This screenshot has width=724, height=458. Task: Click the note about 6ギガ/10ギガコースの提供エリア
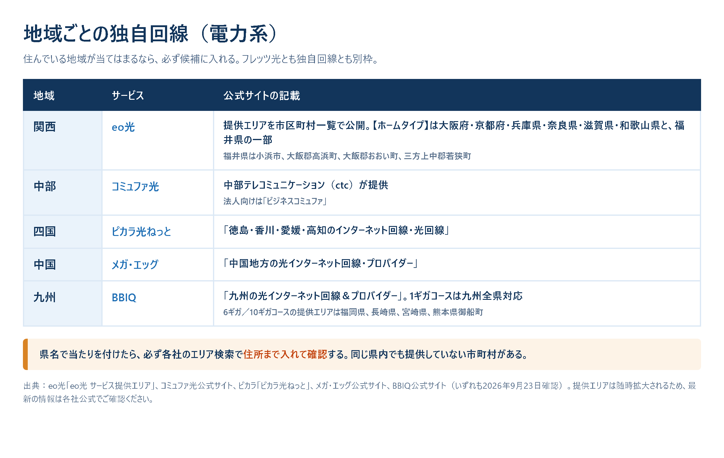click(x=353, y=312)
